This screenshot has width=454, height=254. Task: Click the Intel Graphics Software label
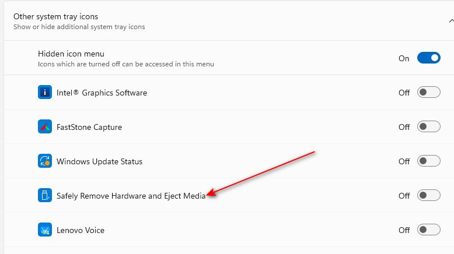pyautogui.click(x=102, y=93)
